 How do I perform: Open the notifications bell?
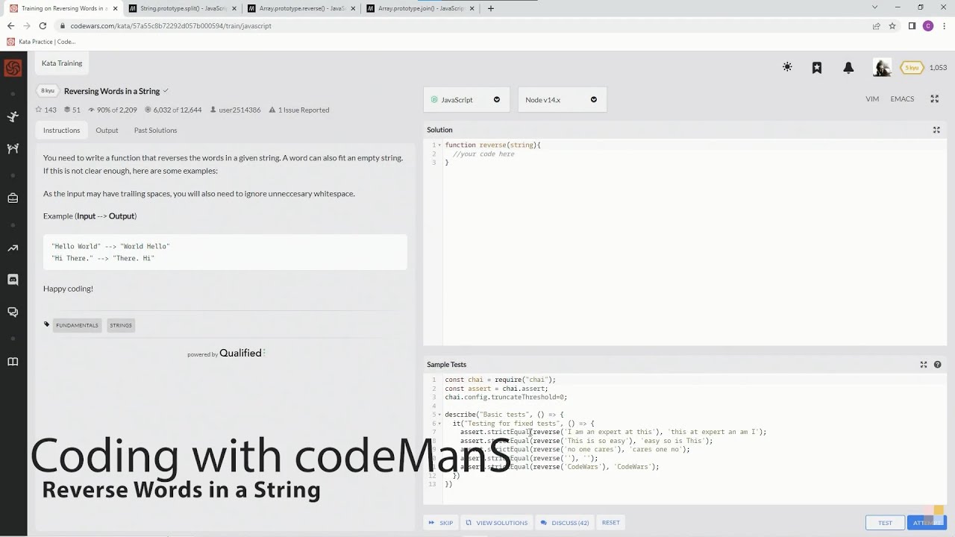pos(848,67)
